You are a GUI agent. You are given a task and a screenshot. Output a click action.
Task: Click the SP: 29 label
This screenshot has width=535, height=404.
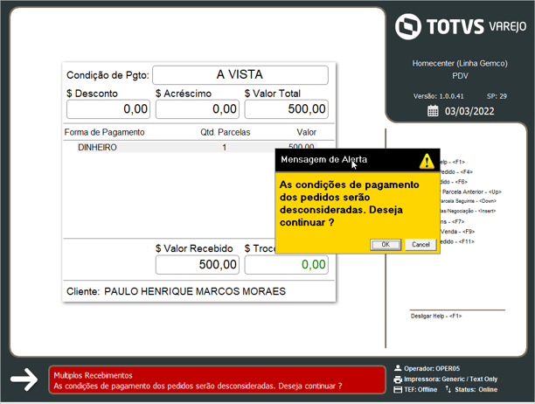click(497, 96)
